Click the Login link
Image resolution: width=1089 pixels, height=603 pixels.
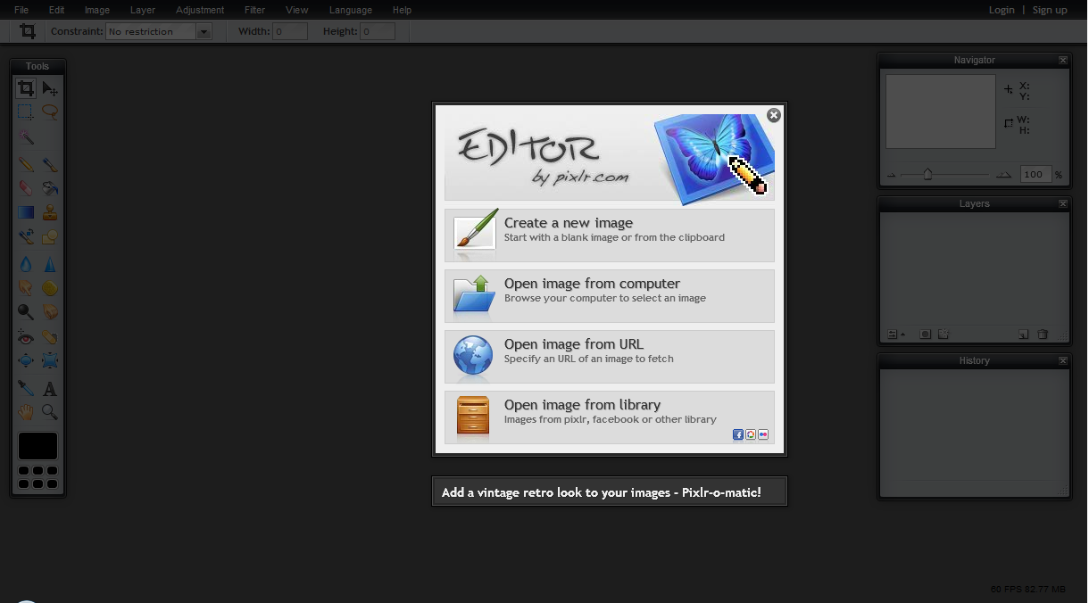pyautogui.click(x=1002, y=10)
